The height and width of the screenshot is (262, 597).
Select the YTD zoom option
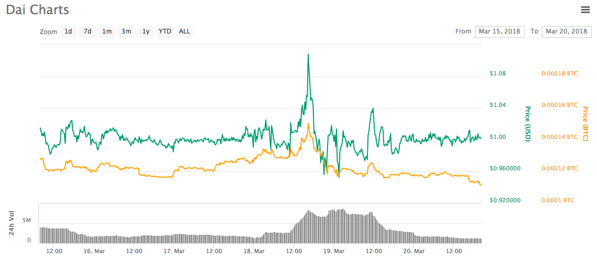[165, 31]
